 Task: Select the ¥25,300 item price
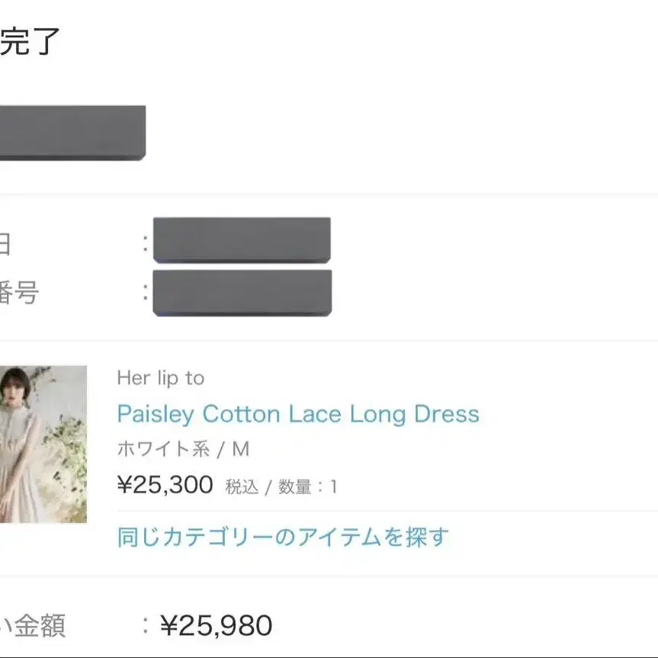coord(165,485)
